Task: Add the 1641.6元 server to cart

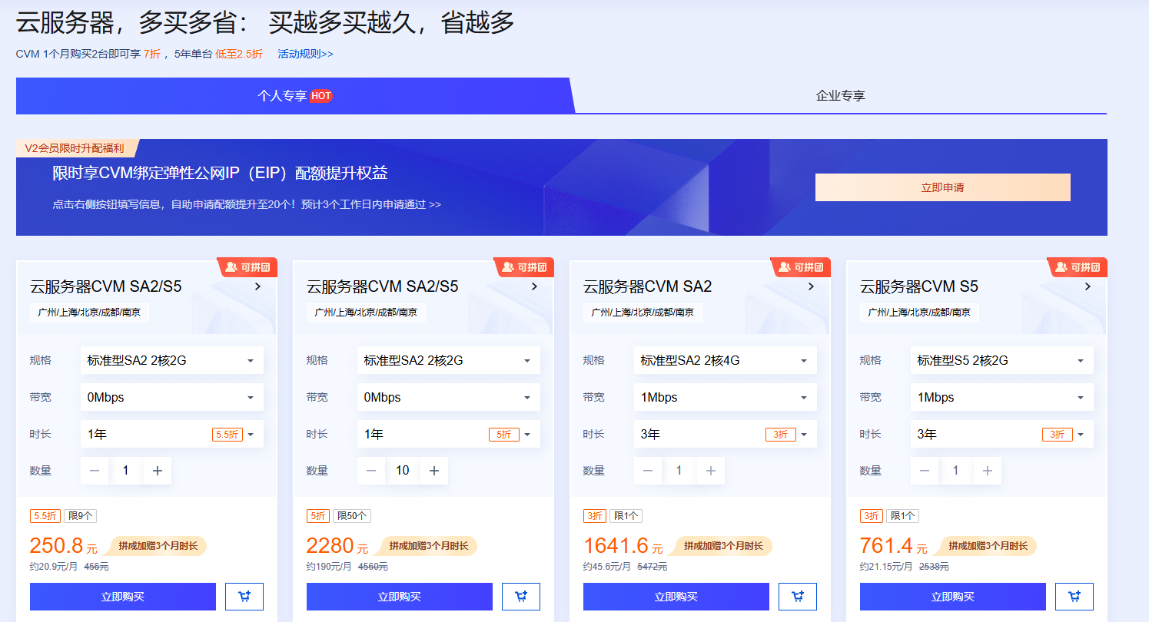Action: 798,597
